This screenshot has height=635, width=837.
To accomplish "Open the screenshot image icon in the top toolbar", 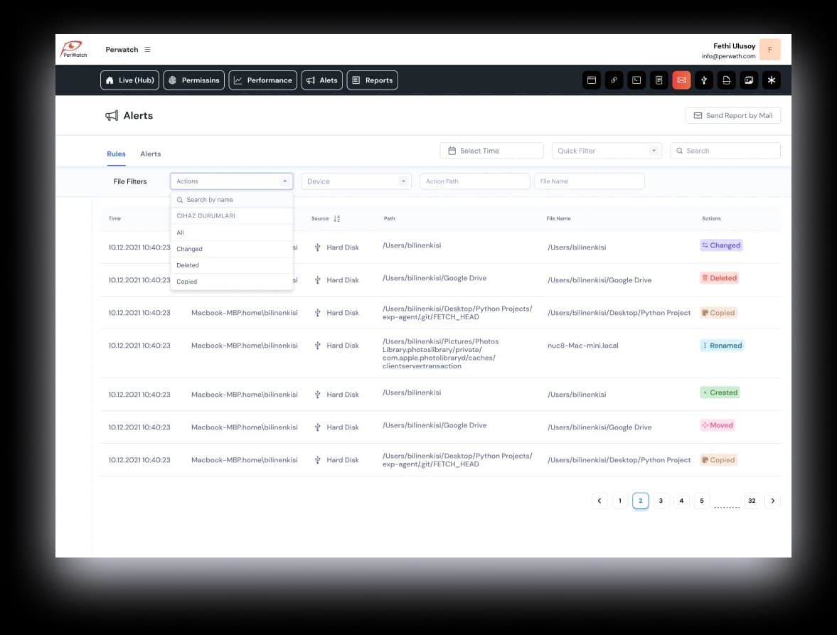I will pos(749,80).
